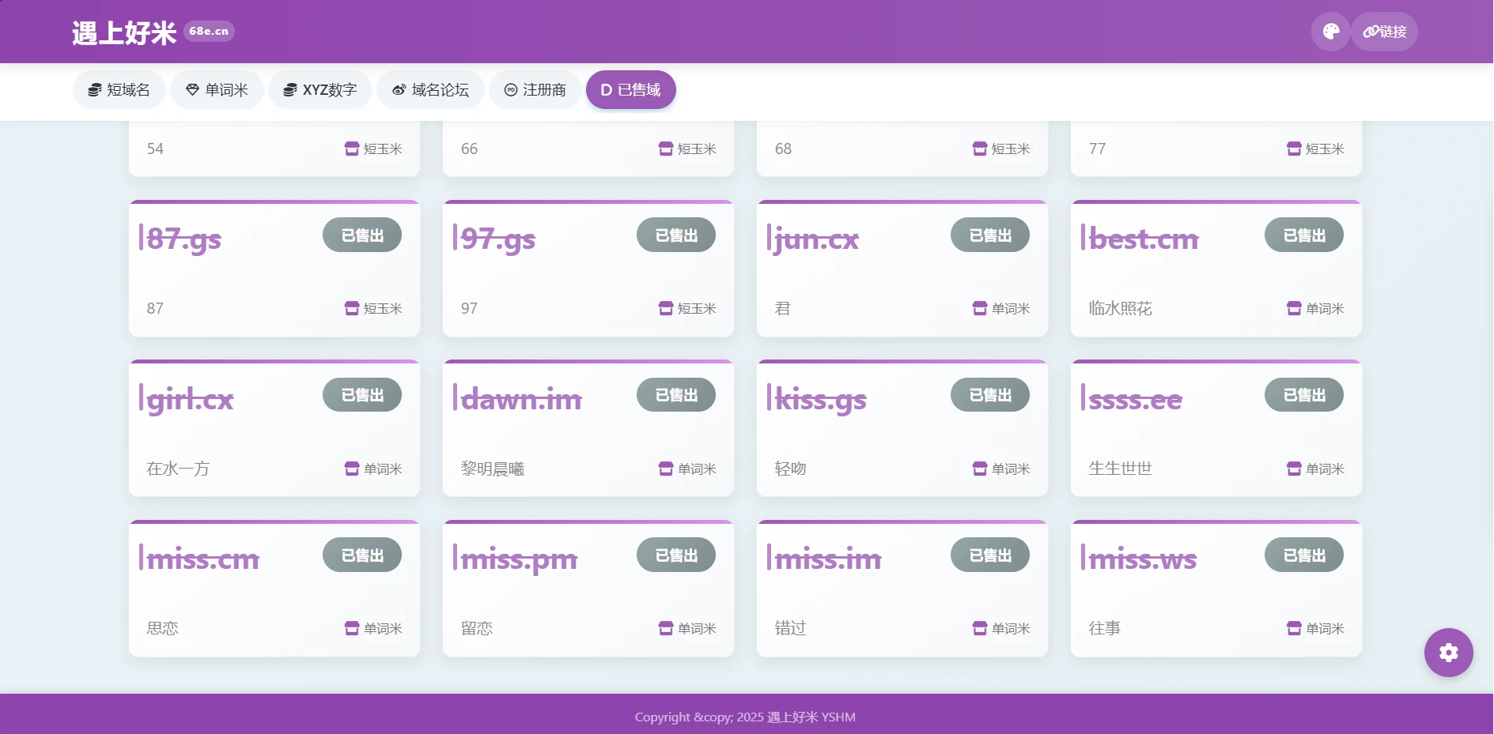1494x734 pixels.
Task: Click the store icon on miss.pm card
Action: point(666,628)
